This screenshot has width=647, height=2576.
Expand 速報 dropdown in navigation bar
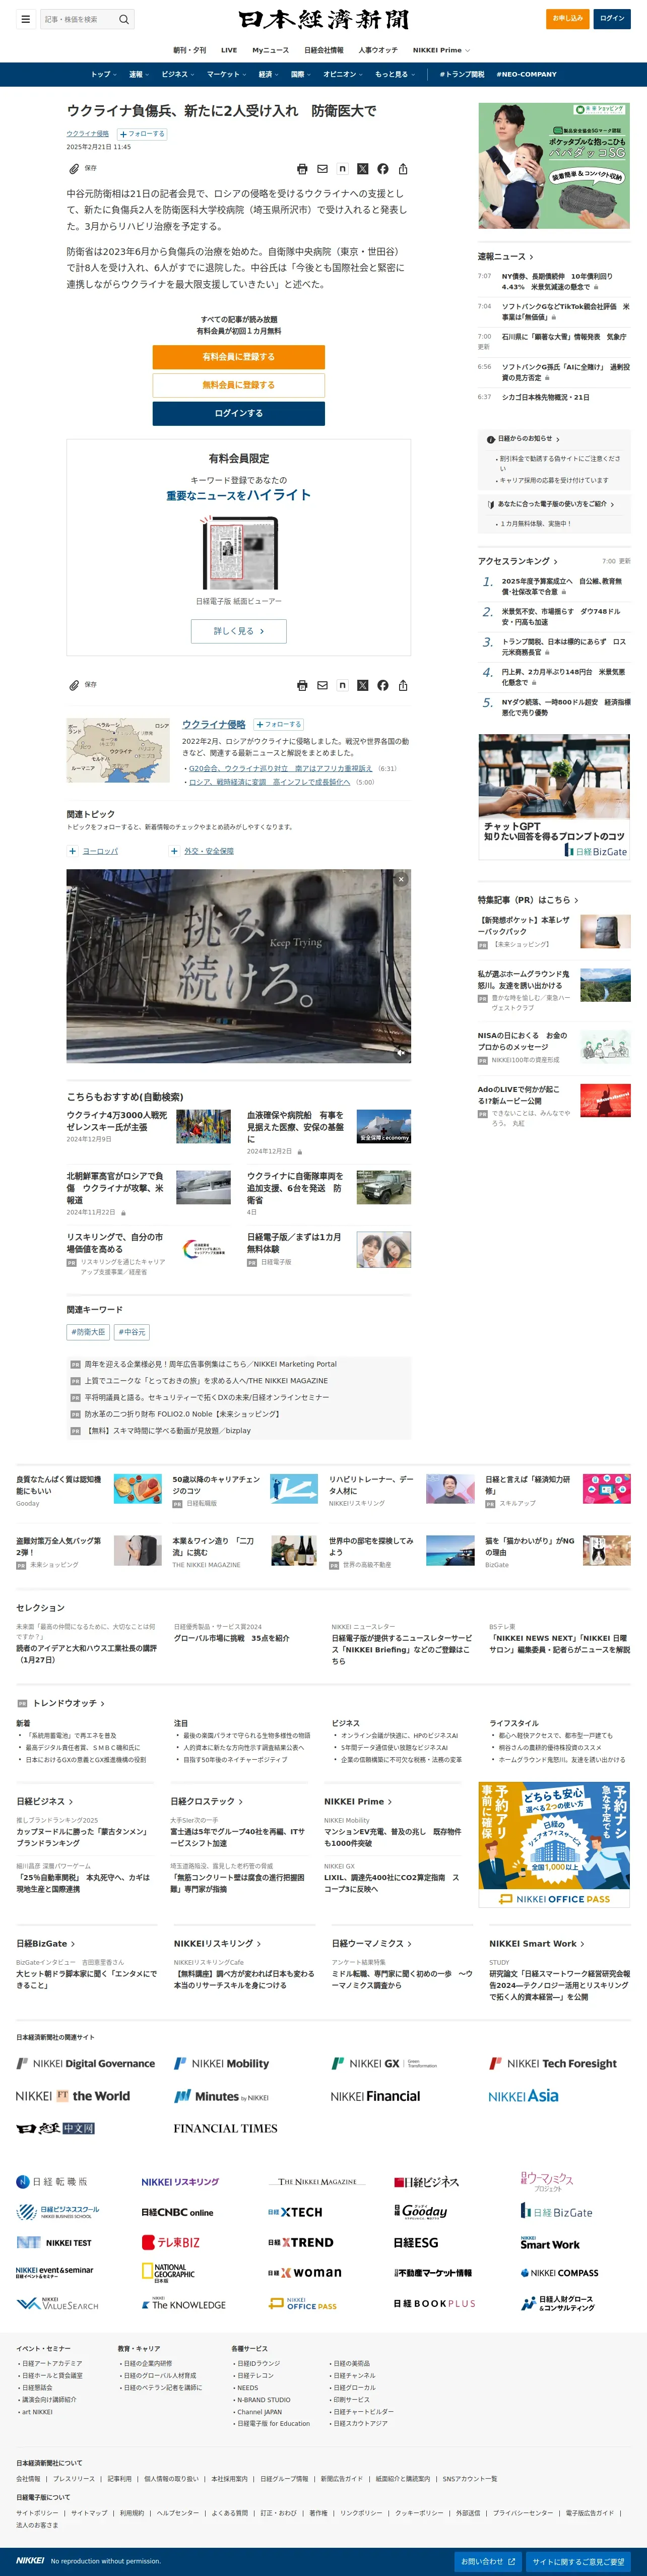[x=138, y=74]
